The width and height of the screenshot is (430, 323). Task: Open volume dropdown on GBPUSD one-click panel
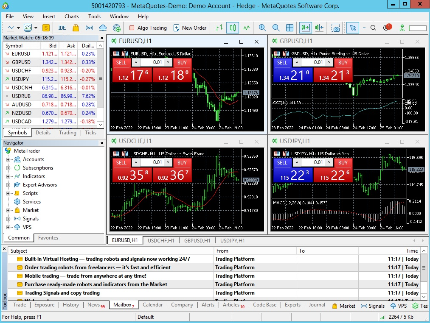tap(297, 62)
